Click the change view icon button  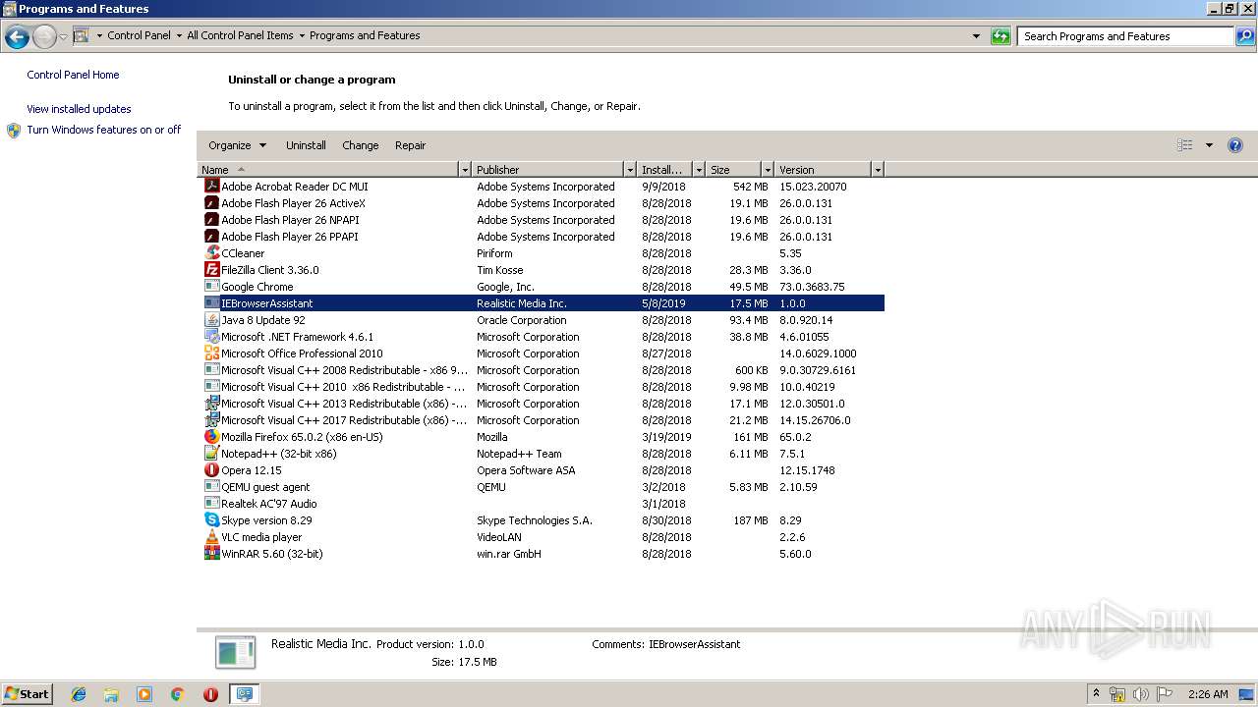(x=1185, y=145)
